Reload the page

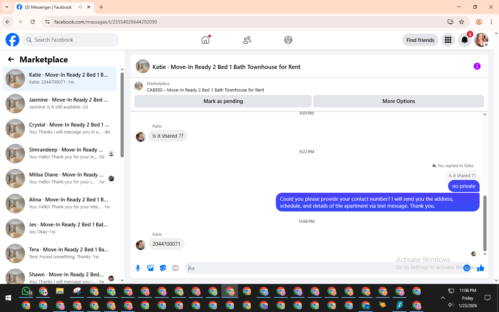point(33,22)
